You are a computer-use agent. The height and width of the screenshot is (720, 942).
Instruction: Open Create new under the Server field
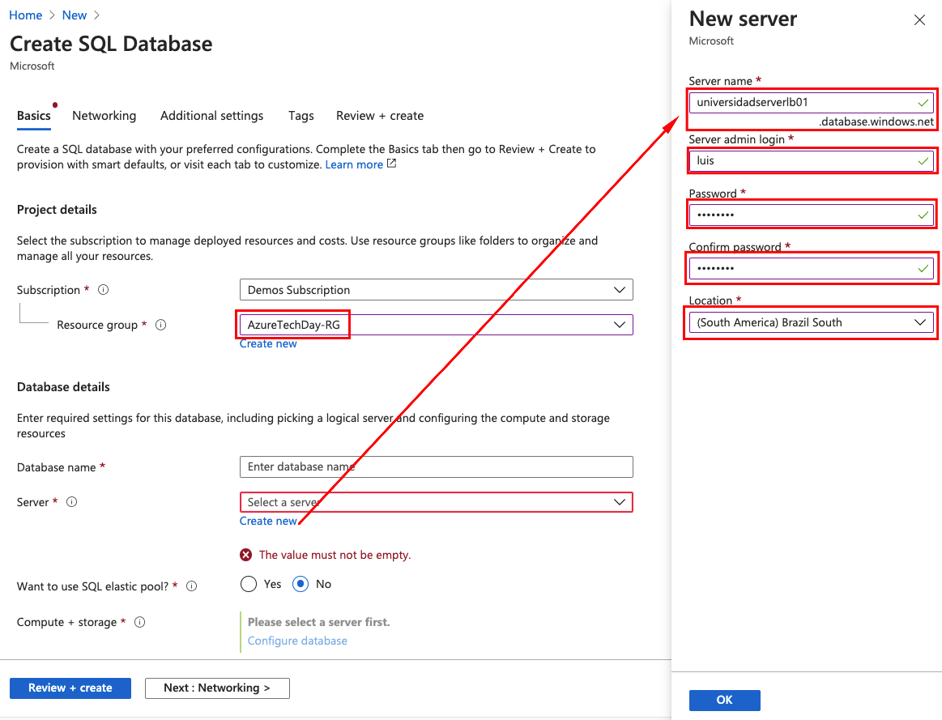(268, 521)
